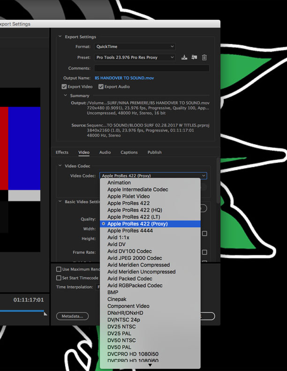Toggle the Export Audio checkbox
The width and height of the screenshot is (287, 371).
click(x=101, y=87)
